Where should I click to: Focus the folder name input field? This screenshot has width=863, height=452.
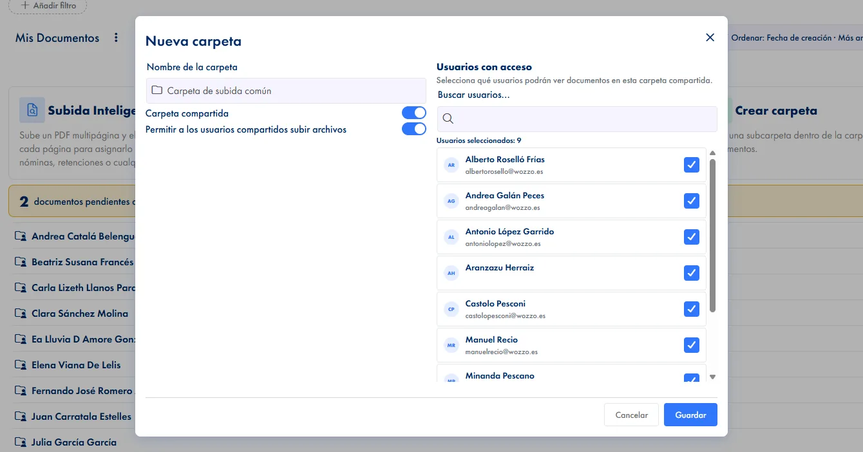(x=286, y=91)
